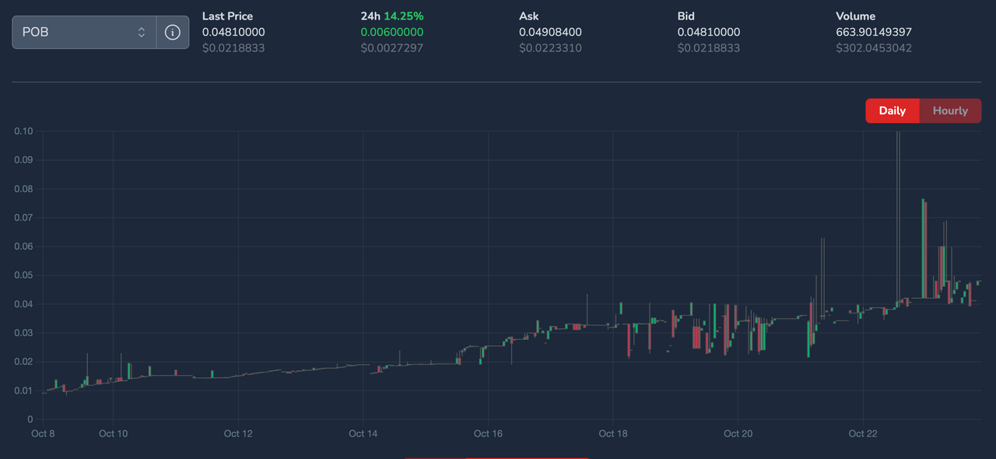
Task: Click the Volume heading
Action: [x=856, y=16]
